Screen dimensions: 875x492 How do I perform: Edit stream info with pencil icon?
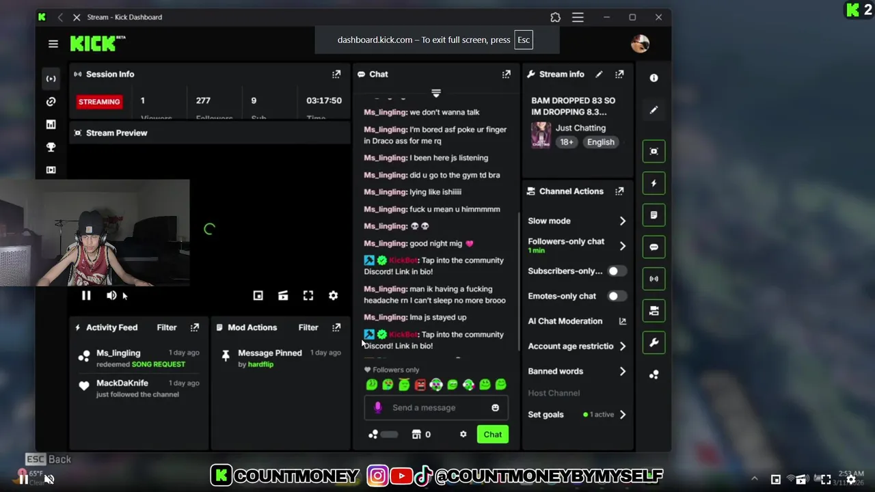599,74
